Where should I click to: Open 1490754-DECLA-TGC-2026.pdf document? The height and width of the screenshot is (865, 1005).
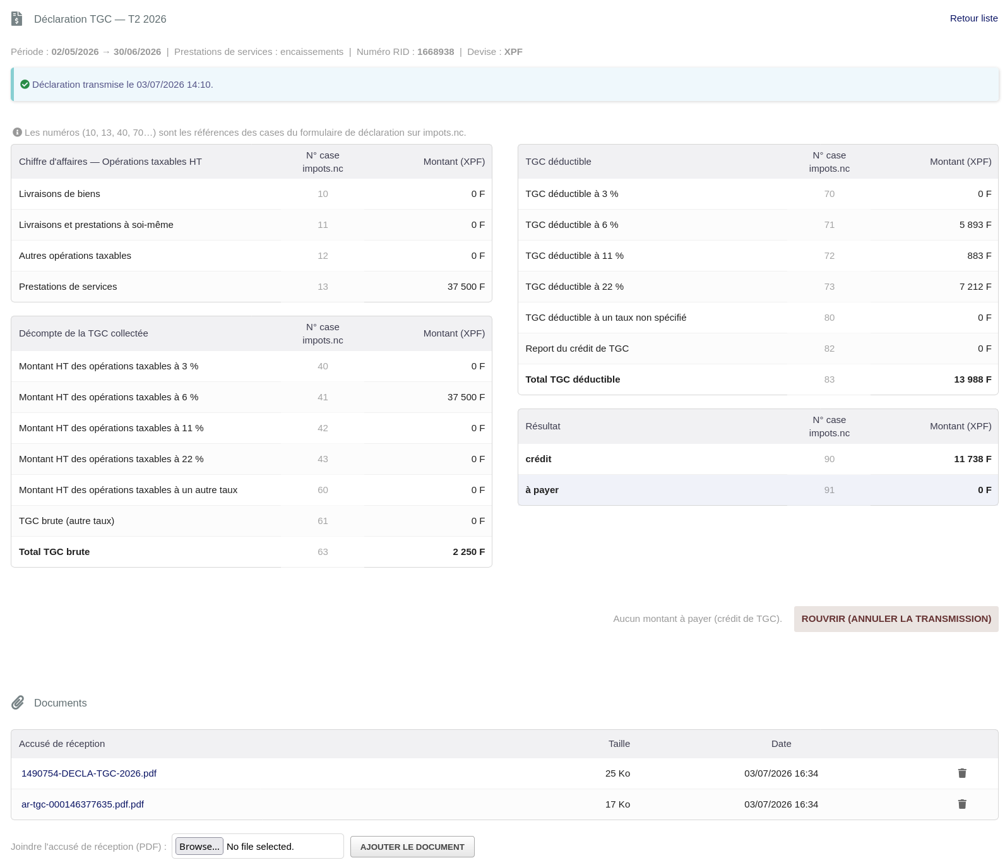coord(89,773)
